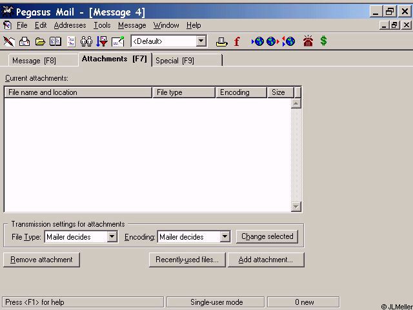This screenshot has height=310, width=413.
Task: Click the red letter f font icon
Action: coord(237,41)
